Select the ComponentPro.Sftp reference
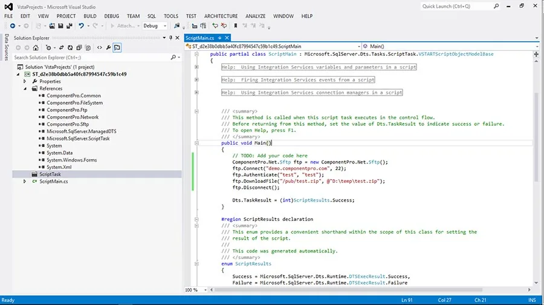The width and height of the screenshot is (544, 305). 68,124
